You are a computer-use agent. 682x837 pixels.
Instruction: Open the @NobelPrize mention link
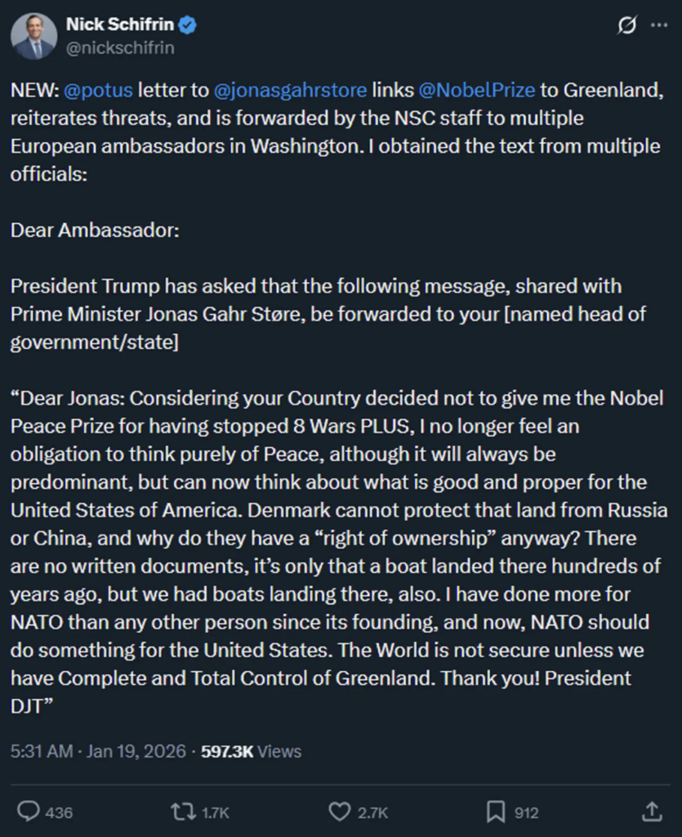click(478, 90)
